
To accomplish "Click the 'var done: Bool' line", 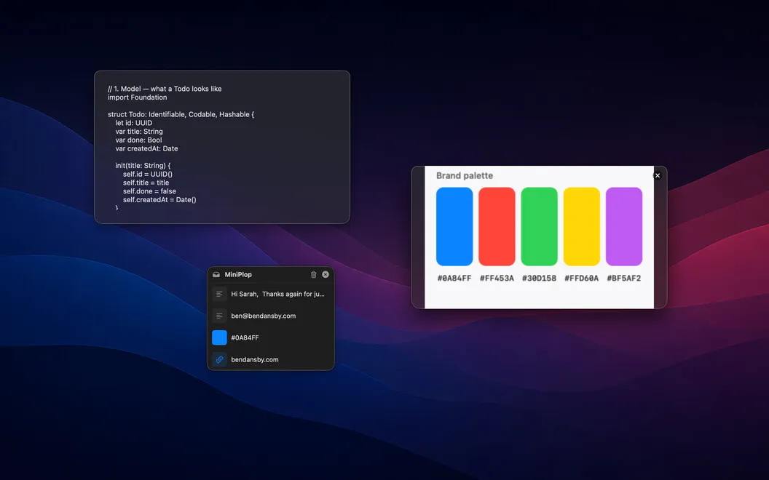I will point(139,140).
